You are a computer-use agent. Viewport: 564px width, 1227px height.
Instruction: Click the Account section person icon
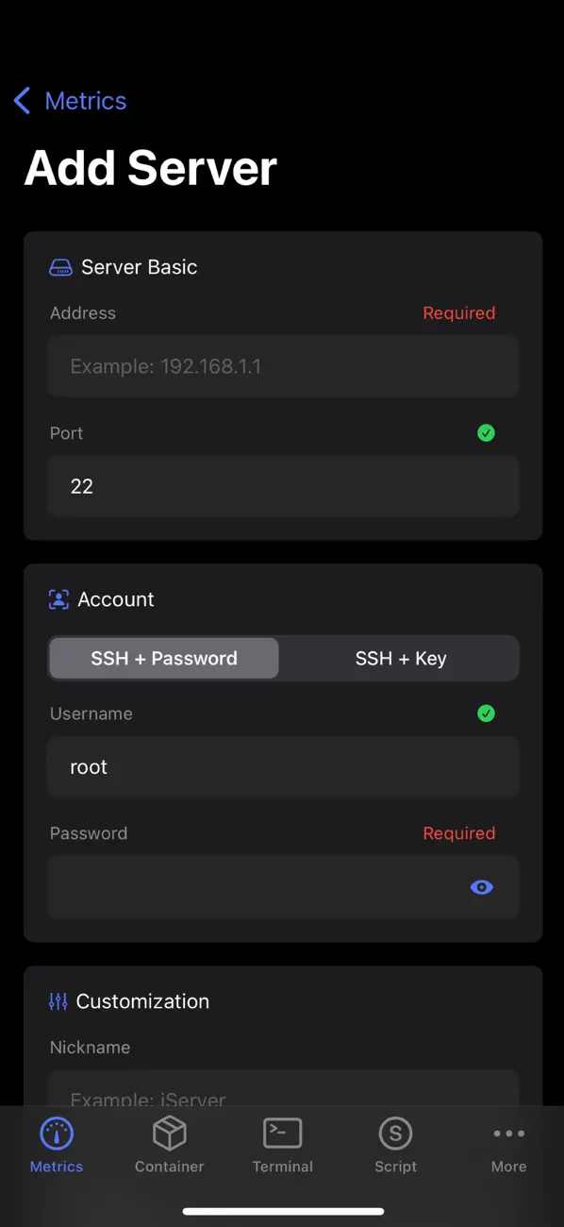pos(58,598)
